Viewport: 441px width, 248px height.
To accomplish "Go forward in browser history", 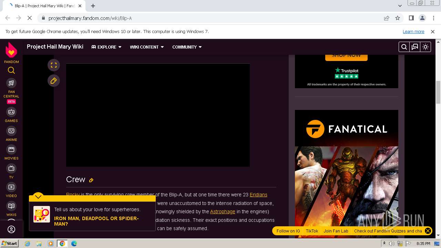I will 19,18.
